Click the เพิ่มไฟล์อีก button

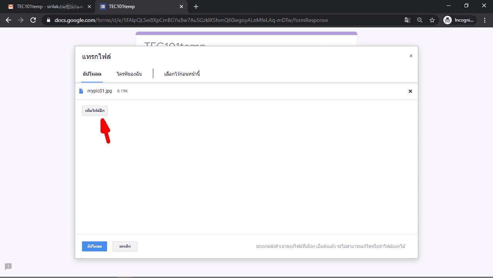pyautogui.click(x=95, y=111)
